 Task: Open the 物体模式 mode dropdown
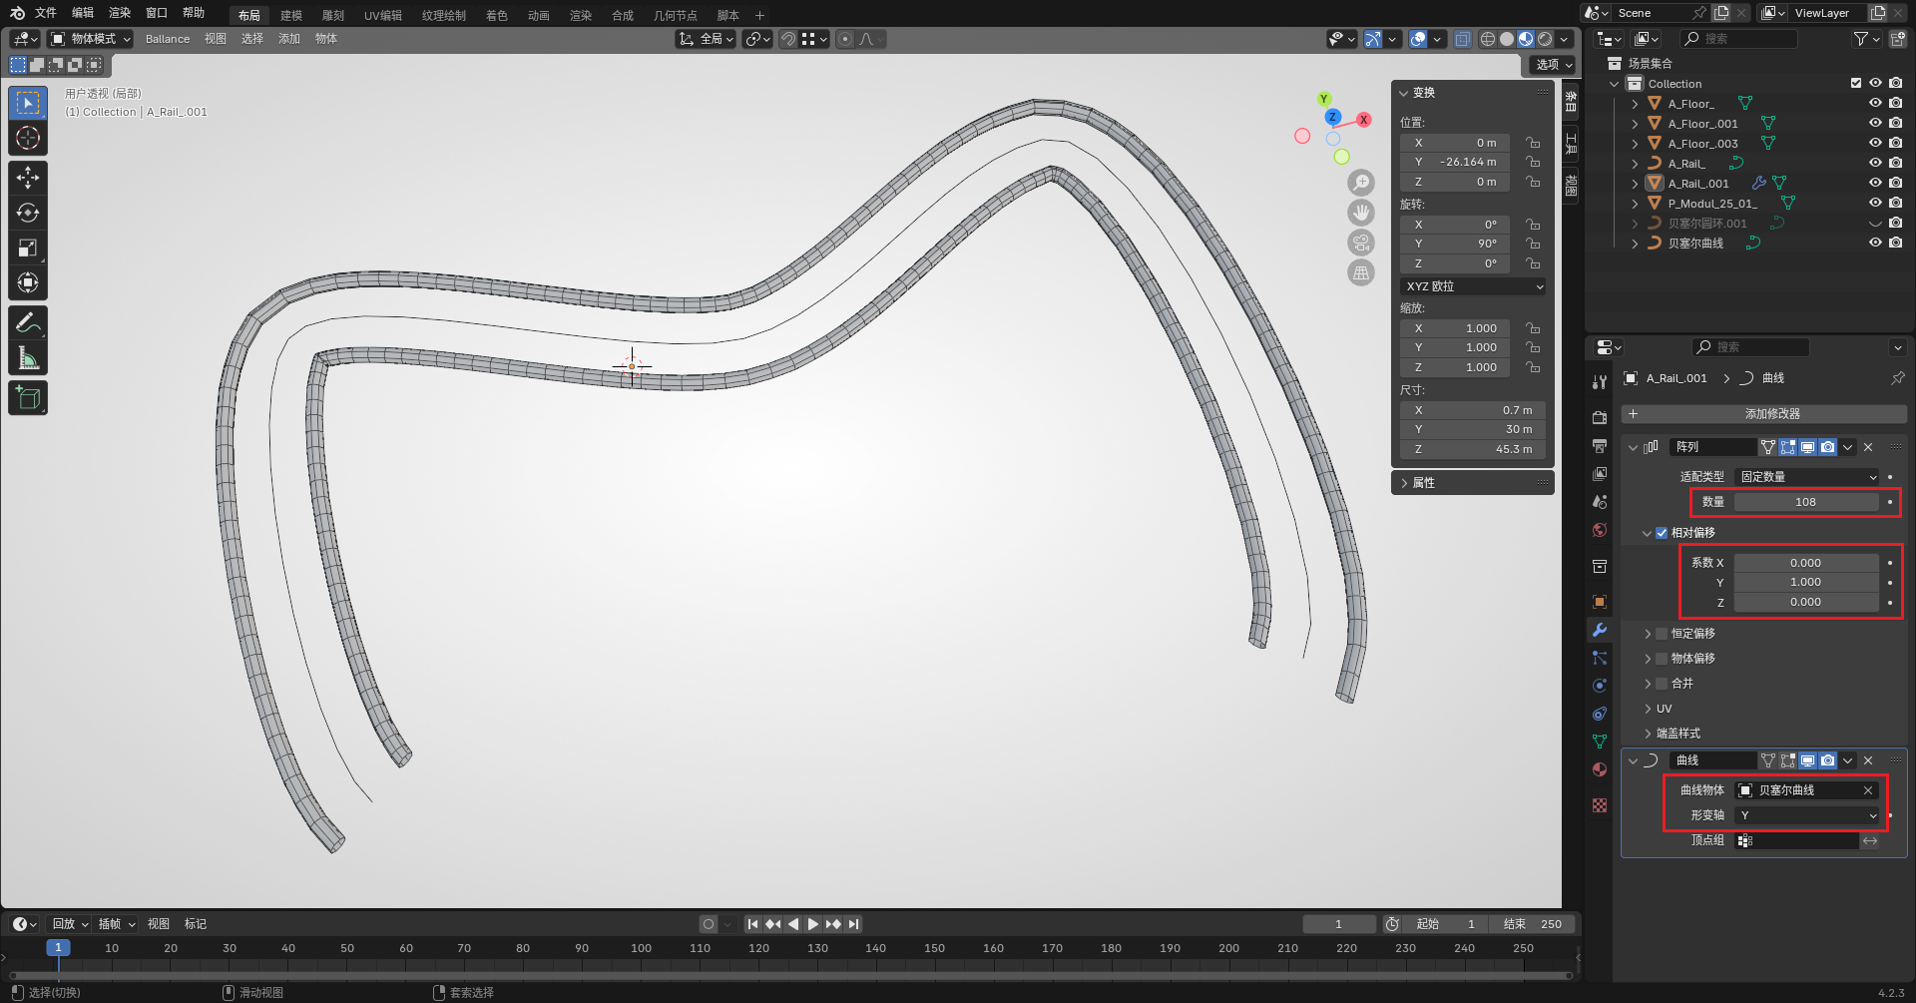(91, 39)
